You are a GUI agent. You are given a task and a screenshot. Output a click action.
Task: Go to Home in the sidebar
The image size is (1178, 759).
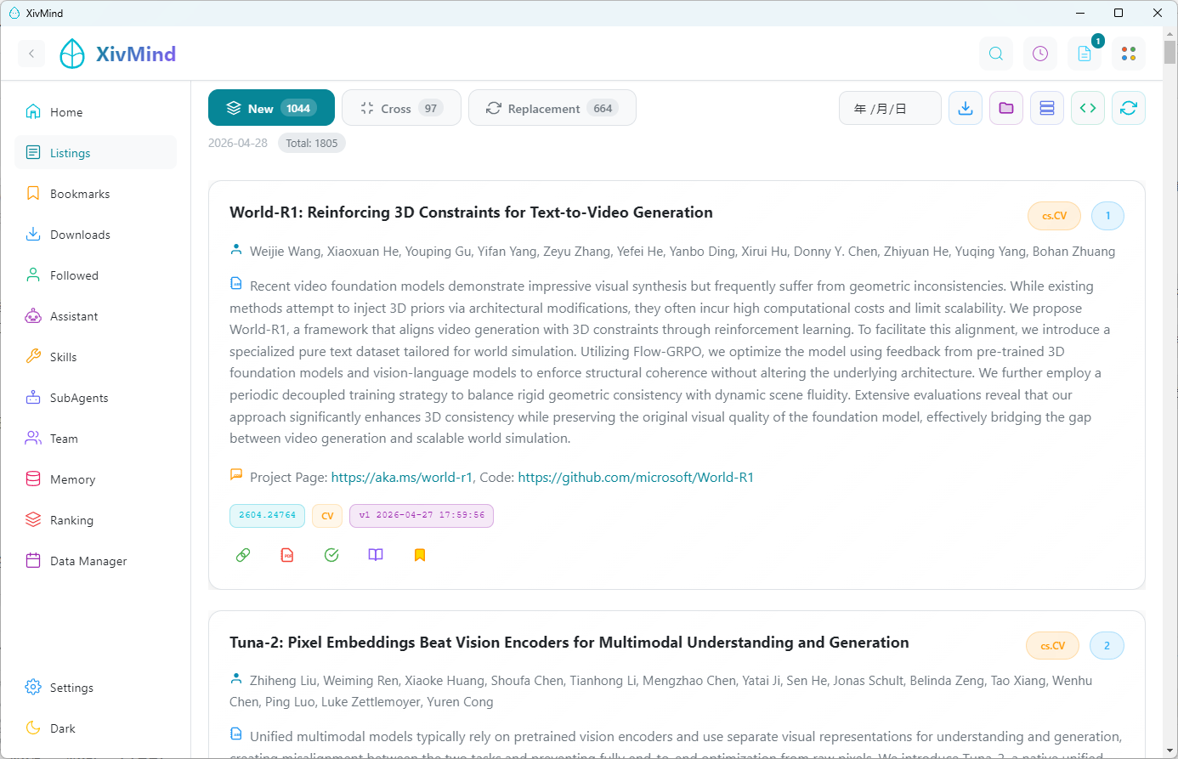96,112
